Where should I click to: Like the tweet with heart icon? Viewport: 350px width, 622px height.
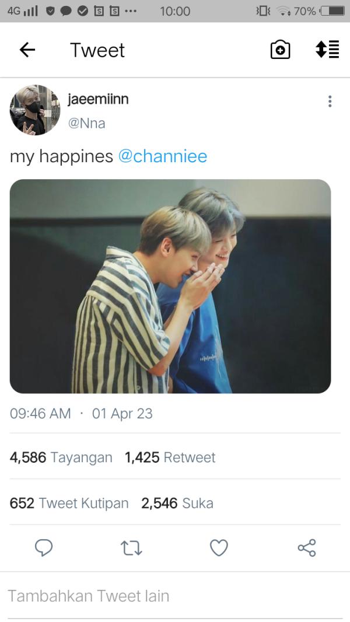(x=219, y=548)
